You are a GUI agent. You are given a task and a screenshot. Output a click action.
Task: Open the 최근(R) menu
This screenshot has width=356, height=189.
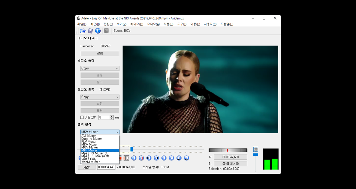pyautogui.click(x=95, y=24)
